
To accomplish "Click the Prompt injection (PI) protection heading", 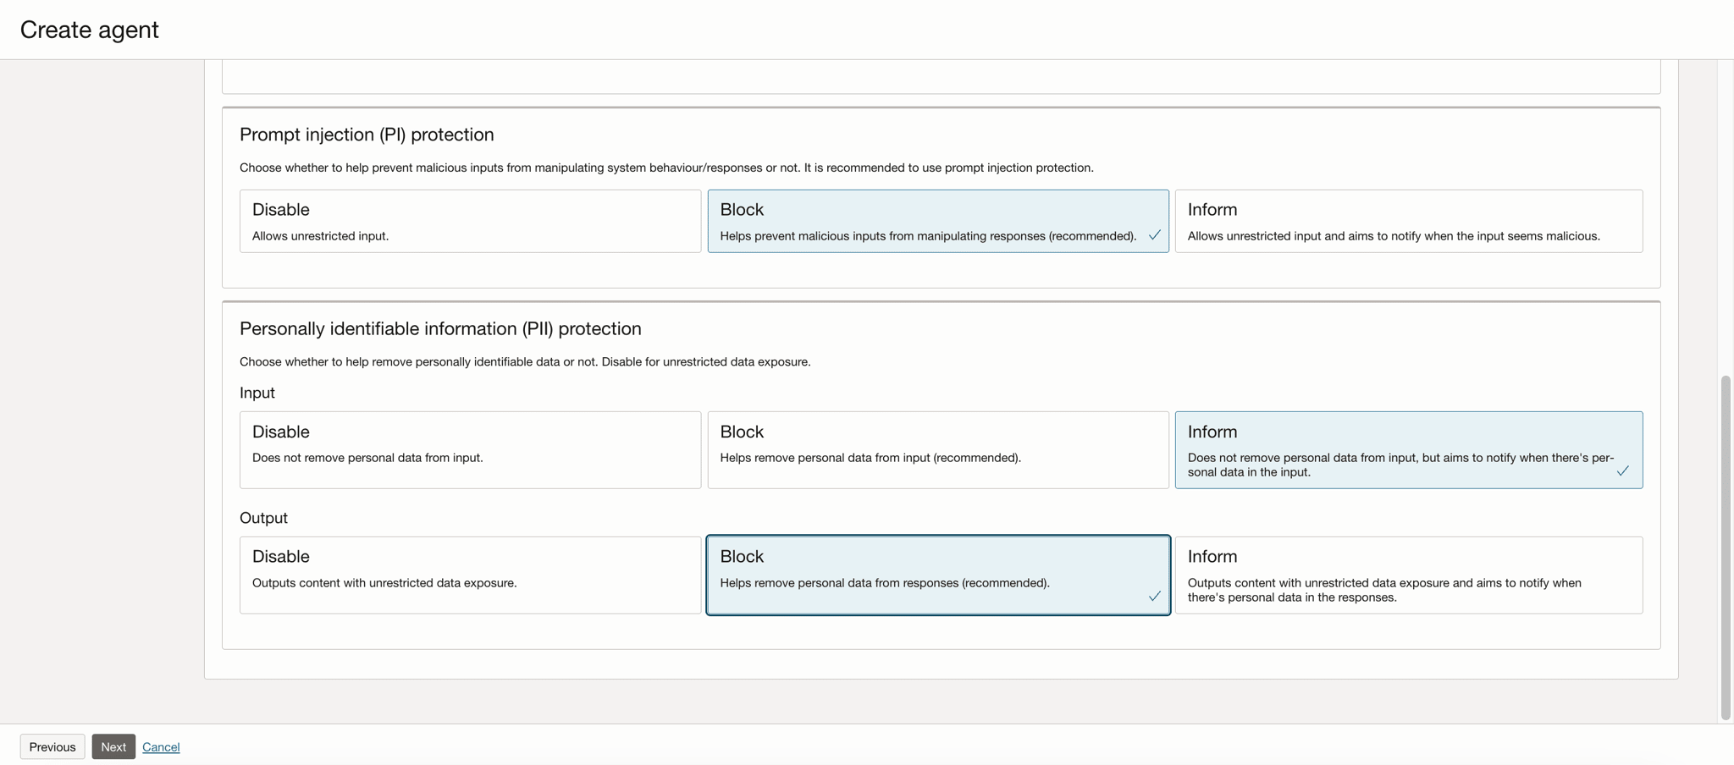I will (x=367, y=135).
